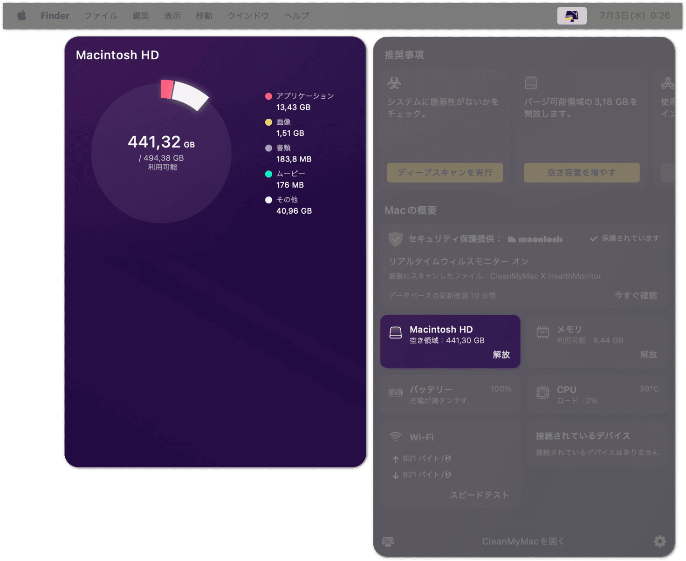This screenshot has height=561, width=686.
Task: Click the battery icon
Action: tap(396, 392)
